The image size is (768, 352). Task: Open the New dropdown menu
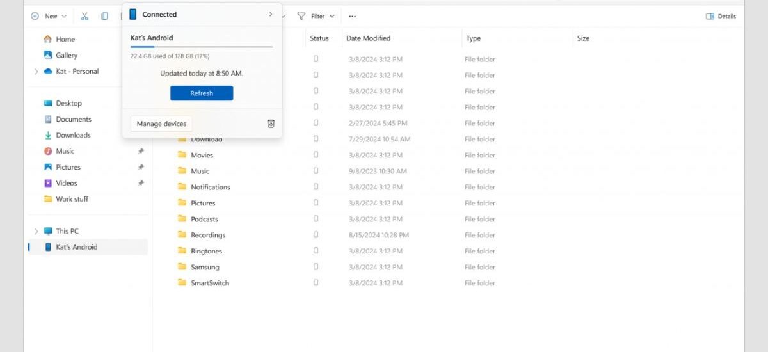[49, 16]
